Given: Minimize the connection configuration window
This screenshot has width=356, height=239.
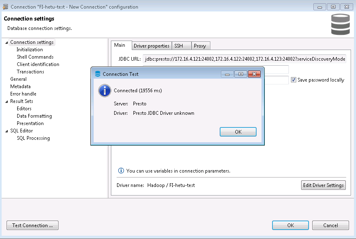Looking at the screenshot, I should [320, 7].
